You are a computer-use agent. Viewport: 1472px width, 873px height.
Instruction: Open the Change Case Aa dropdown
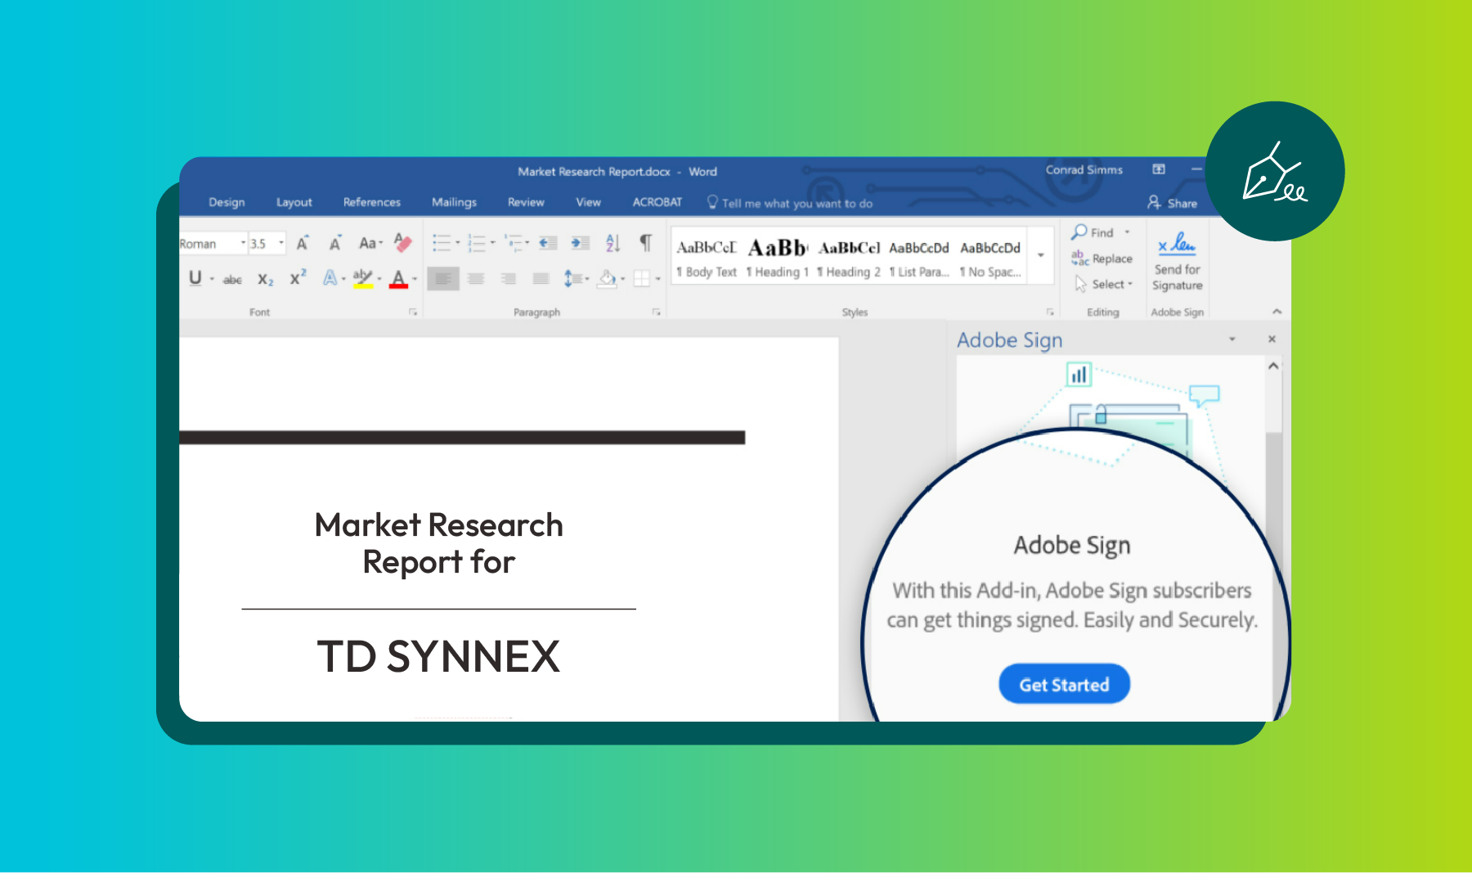coord(370,243)
